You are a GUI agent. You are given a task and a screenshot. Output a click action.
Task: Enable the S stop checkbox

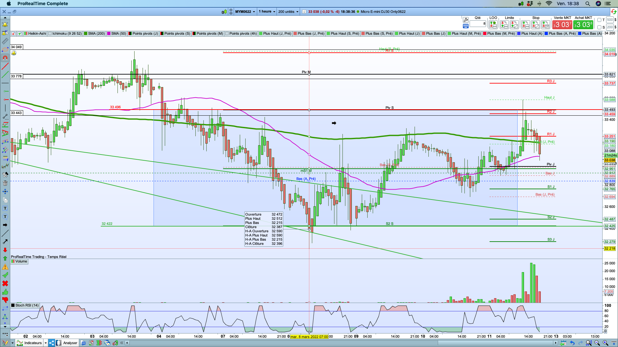click(599, 27)
